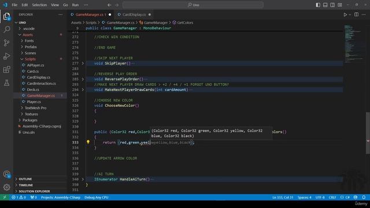Switch to the GameManager.cs tab

[91, 14]
